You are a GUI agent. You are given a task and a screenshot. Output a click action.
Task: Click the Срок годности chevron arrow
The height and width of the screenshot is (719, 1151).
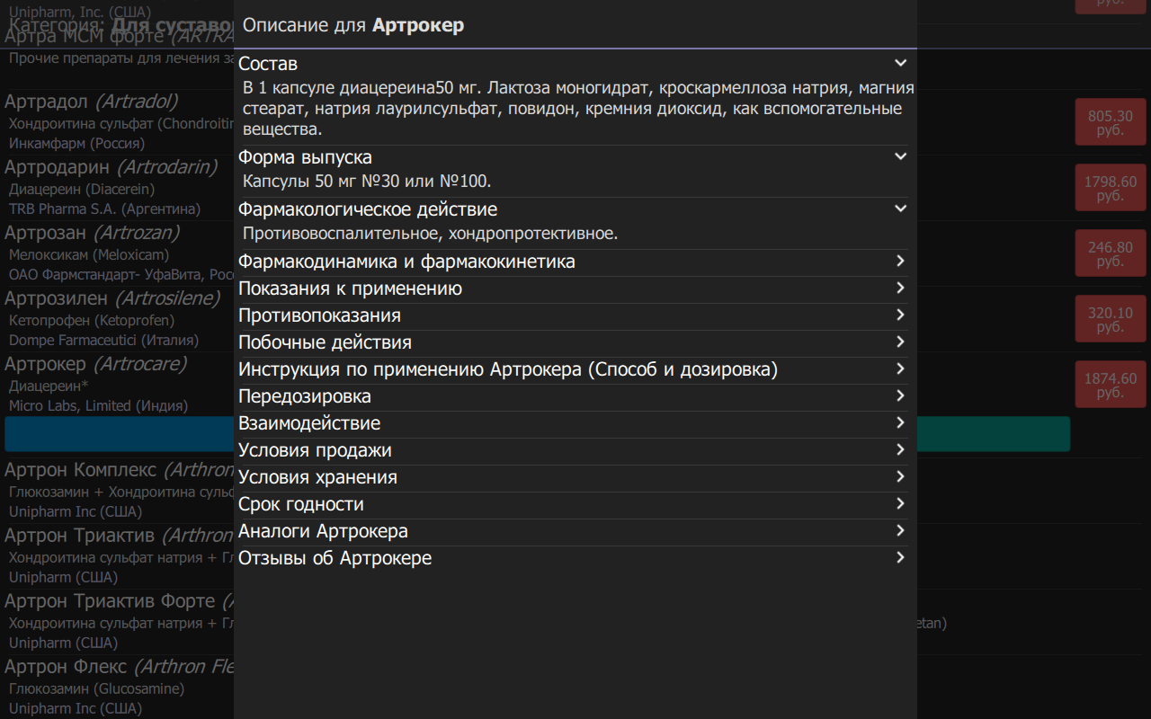coord(899,504)
